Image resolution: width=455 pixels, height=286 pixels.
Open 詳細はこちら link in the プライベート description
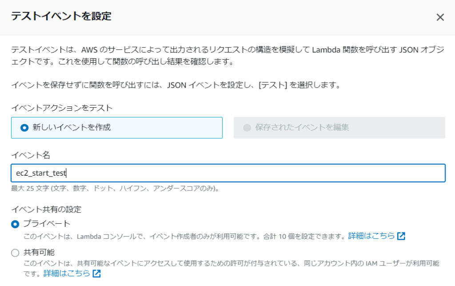click(x=371, y=236)
